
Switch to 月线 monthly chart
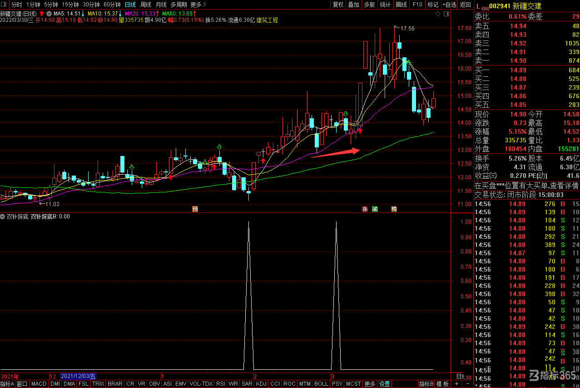click(x=161, y=5)
